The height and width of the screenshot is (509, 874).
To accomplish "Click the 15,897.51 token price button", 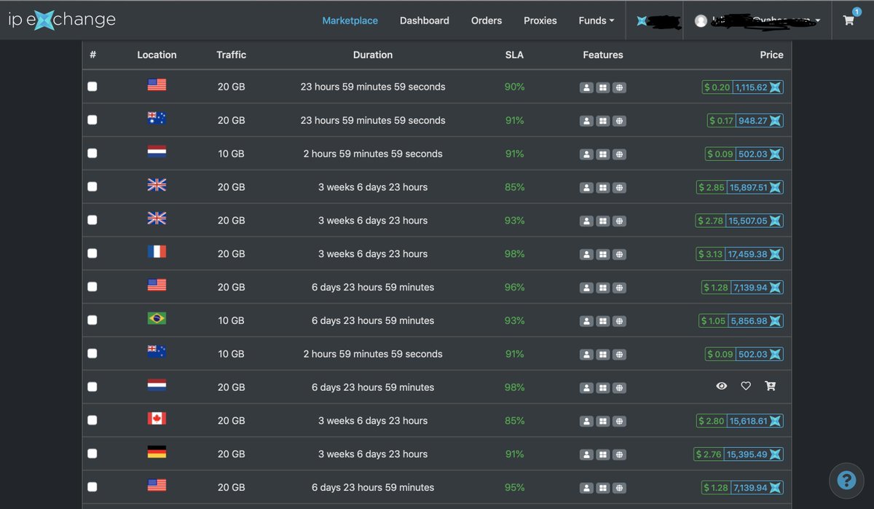I will point(755,188).
